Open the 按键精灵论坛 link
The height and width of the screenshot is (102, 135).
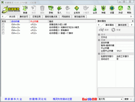(x=38, y=99)
